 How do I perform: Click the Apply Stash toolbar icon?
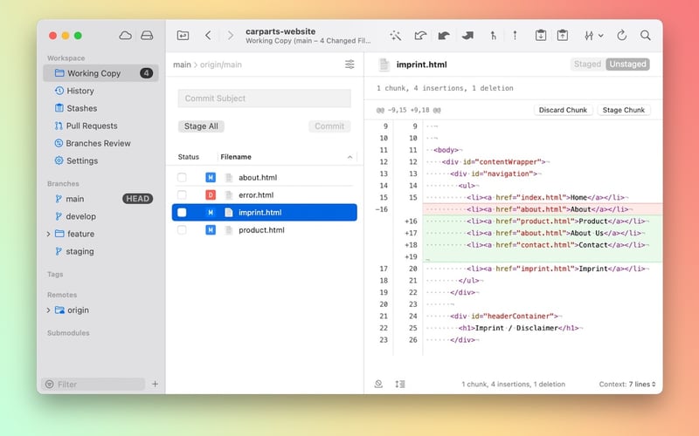point(563,35)
